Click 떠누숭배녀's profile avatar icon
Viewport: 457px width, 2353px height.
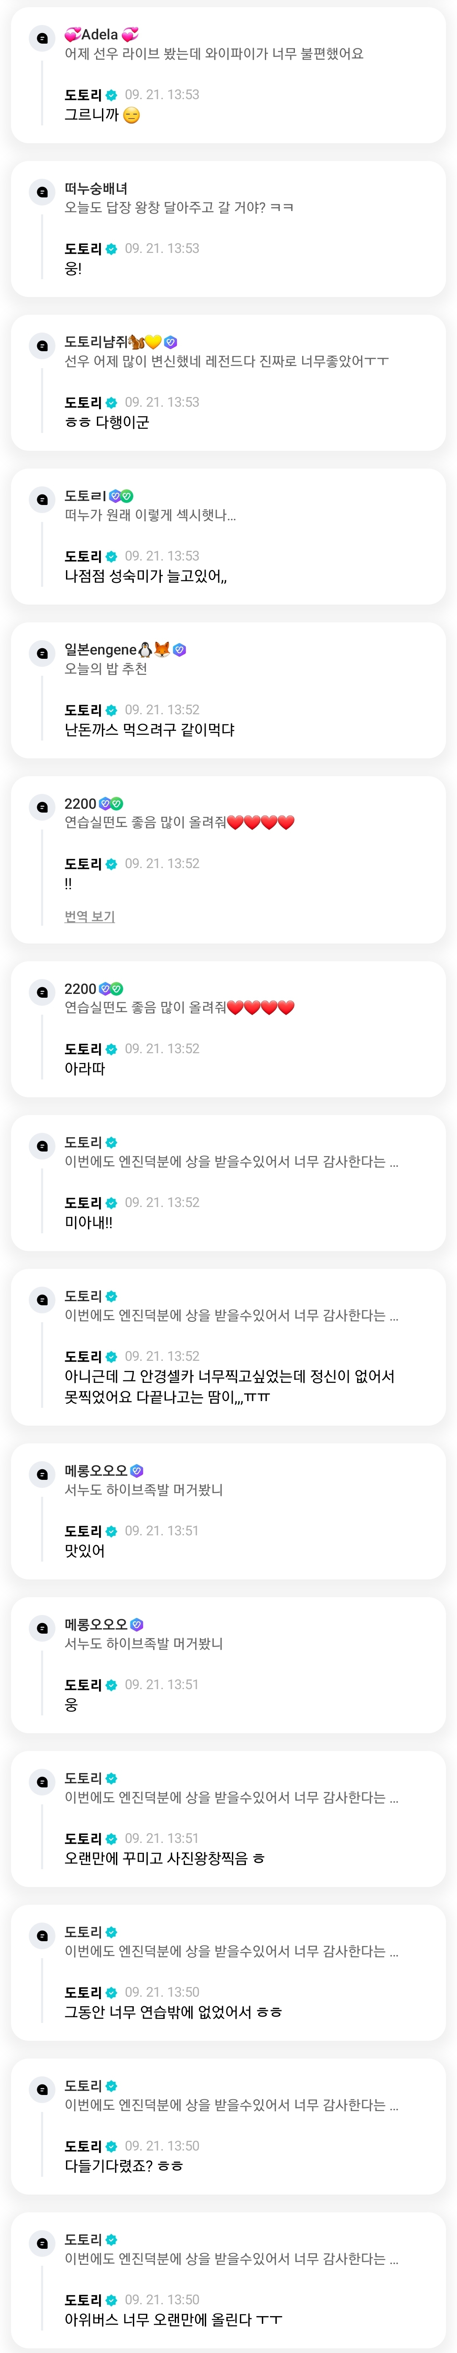point(42,192)
